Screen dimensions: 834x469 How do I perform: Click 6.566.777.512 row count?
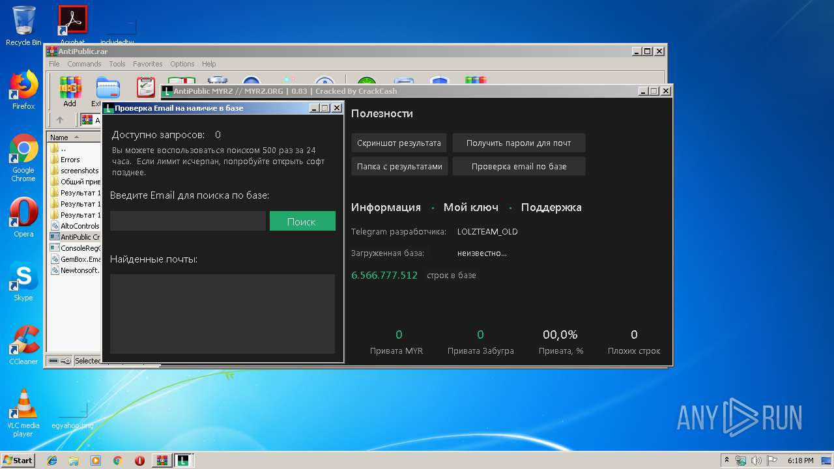pos(384,275)
